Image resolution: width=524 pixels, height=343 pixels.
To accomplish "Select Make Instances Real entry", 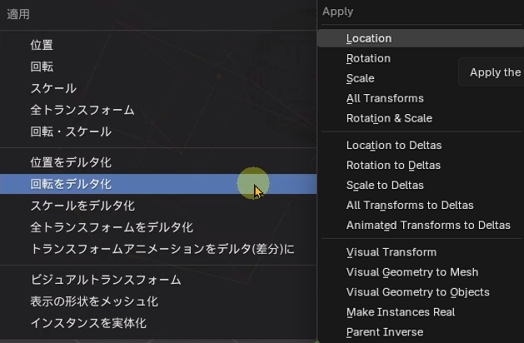I will coord(401,312).
